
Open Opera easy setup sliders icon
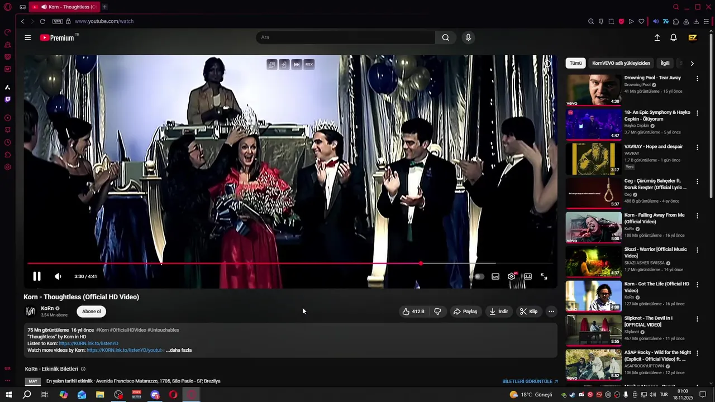[706, 21]
